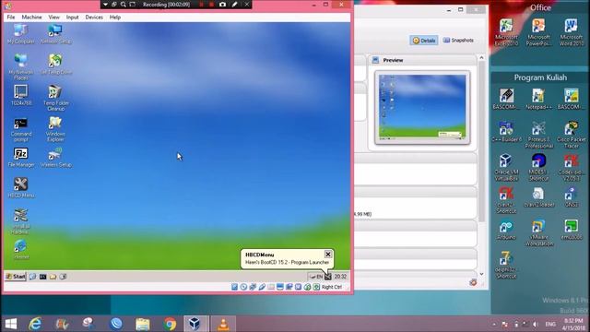Open Cisco Packet Tracer desktop shortcut

[x=571, y=134]
